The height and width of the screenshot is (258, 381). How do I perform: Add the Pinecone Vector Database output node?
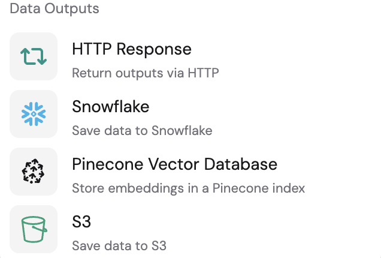pos(190,172)
